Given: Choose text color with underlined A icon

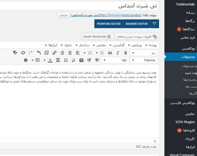Looking at the screenshot, I should point(50,60).
